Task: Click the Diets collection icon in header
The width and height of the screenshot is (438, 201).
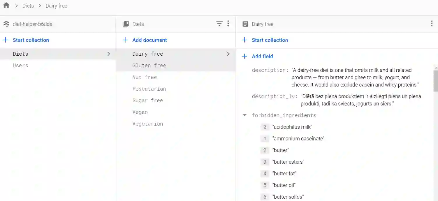Action: pos(126,24)
